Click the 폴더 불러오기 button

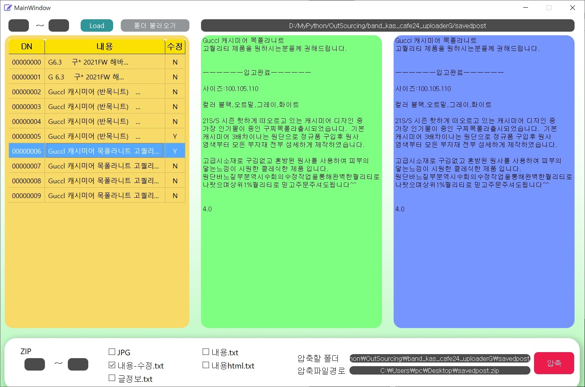(155, 25)
